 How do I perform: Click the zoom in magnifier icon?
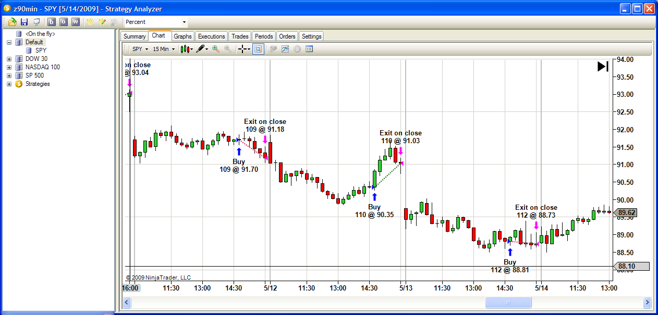pyautogui.click(x=215, y=49)
